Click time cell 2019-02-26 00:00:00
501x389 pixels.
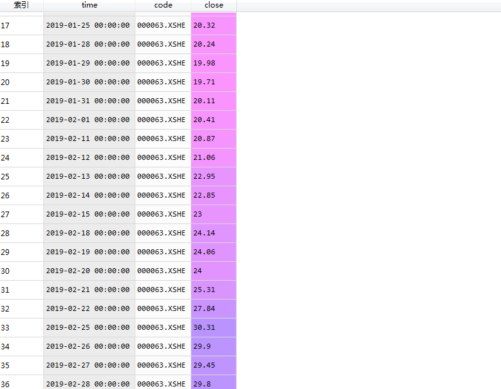(x=89, y=346)
